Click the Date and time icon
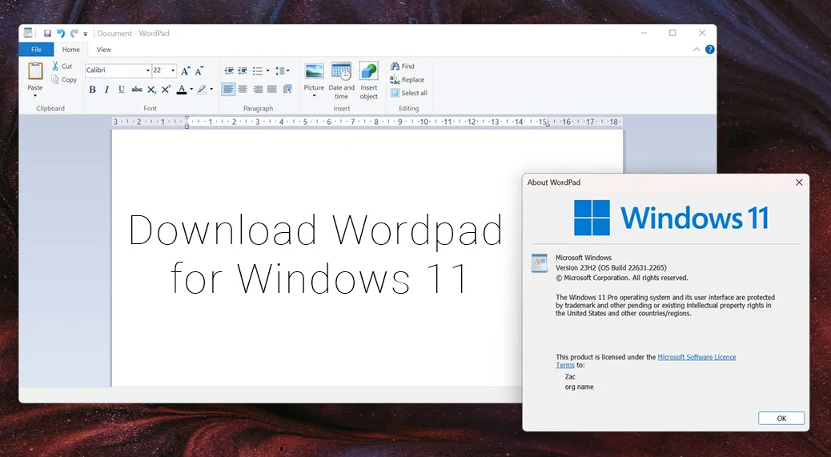831x457 pixels. 341,71
